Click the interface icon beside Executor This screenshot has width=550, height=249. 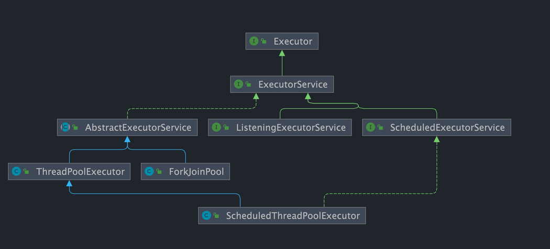coord(254,41)
